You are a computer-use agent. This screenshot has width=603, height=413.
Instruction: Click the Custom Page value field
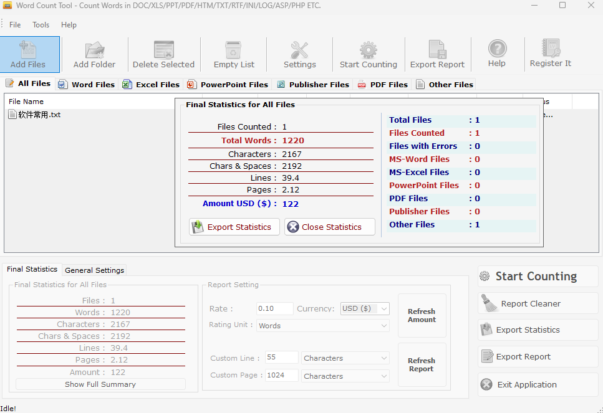click(x=281, y=375)
